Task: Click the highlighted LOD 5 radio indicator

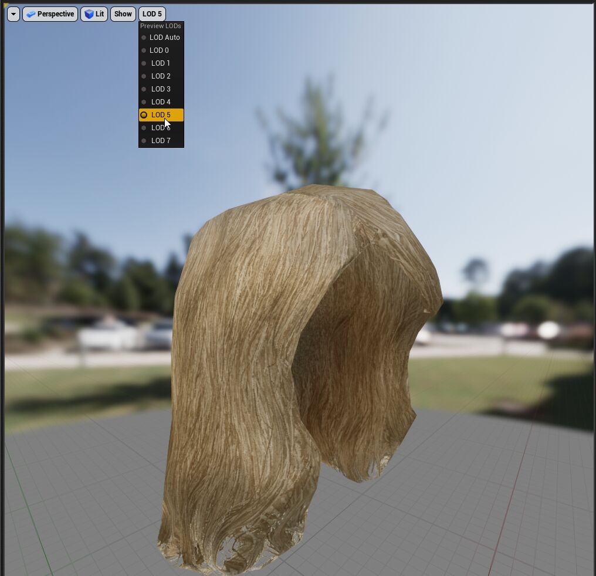Action: tap(144, 114)
